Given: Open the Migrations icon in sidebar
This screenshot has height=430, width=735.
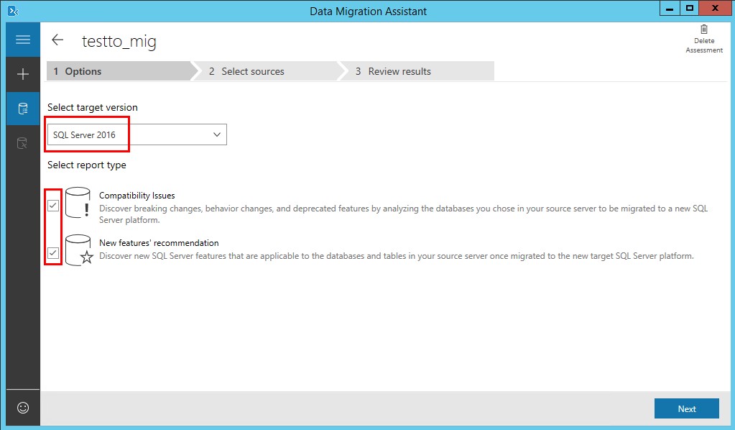Looking at the screenshot, I should [x=23, y=142].
